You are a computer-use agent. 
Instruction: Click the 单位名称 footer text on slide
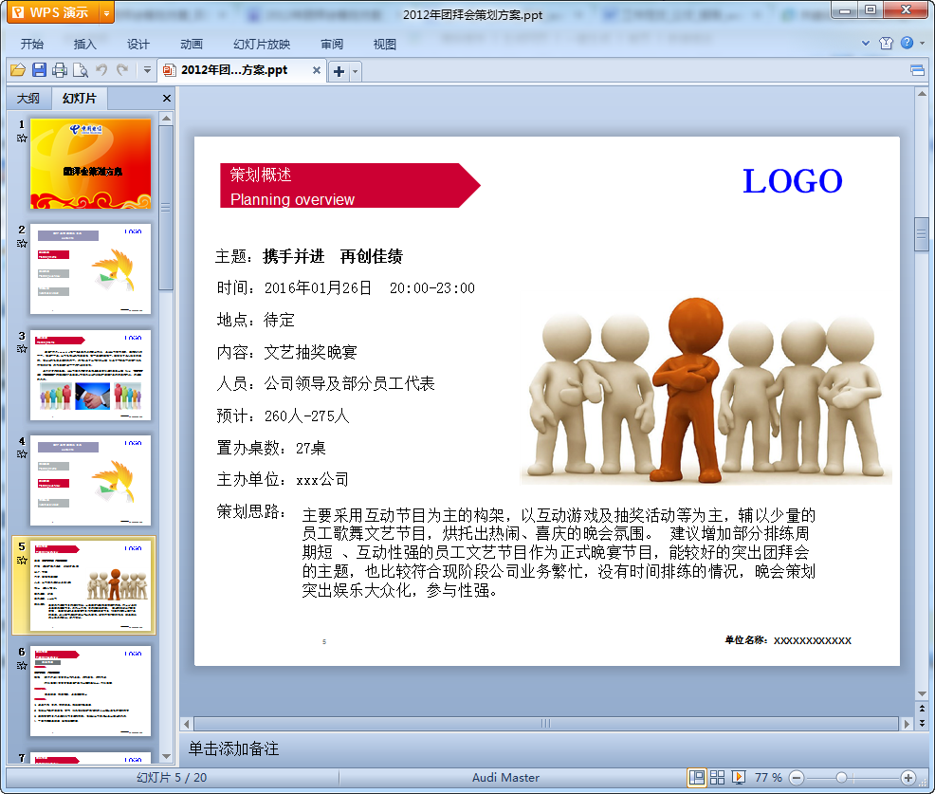click(788, 640)
